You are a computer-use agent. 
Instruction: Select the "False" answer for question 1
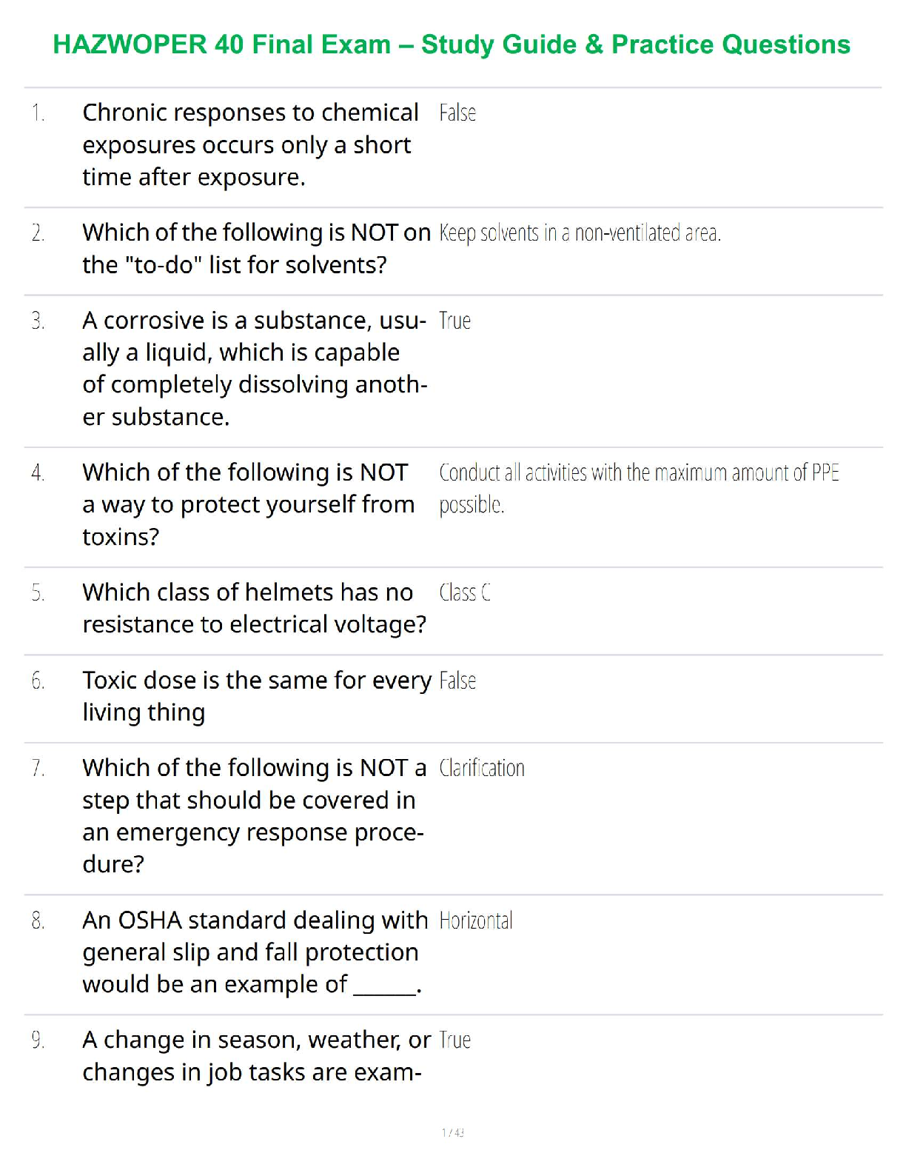(x=457, y=113)
